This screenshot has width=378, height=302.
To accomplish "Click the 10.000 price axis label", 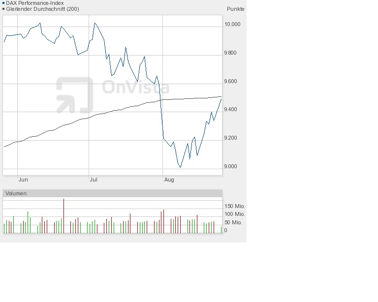I will 232,24.
